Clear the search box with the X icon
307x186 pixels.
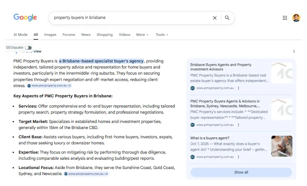pos(215,18)
